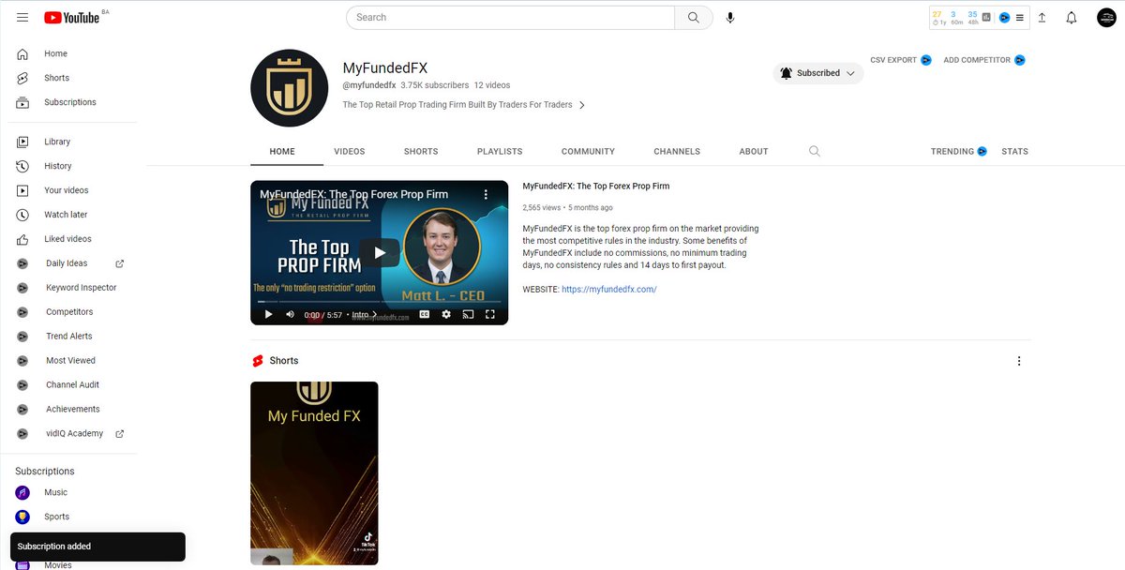Focus the YouTube search field
Image resolution: width=1125 pixels, height=570 pixels.
click(511, 18)
